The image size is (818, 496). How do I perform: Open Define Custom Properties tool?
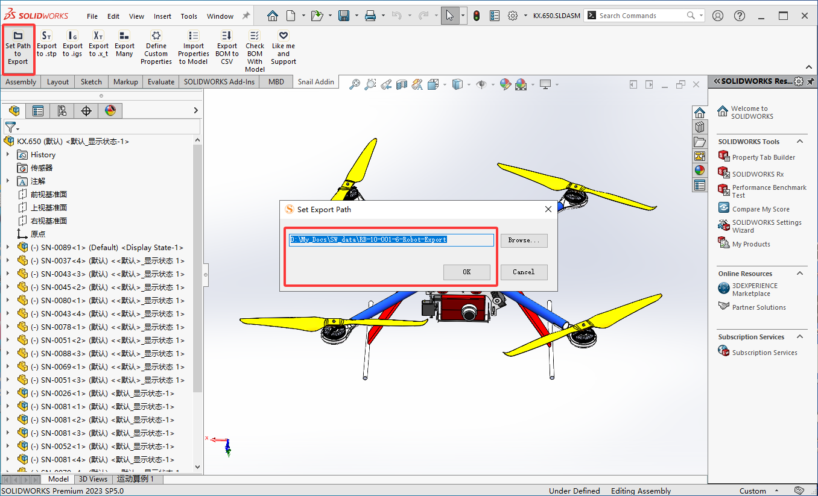[x=156, y=48]
